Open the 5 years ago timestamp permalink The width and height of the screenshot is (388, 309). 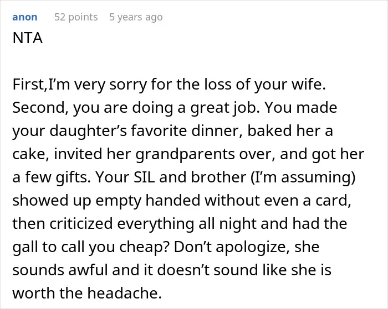pyautogui.click(x=136, y=17)
